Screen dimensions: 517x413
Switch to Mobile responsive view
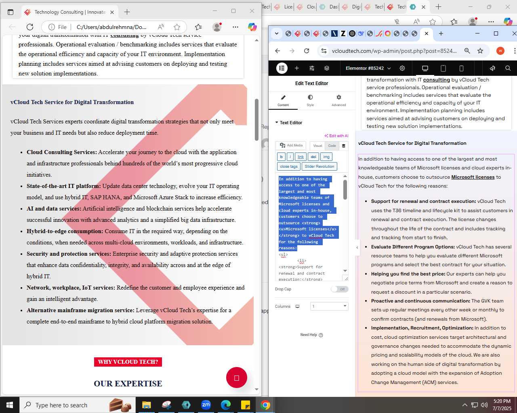(x=461, y=68)
